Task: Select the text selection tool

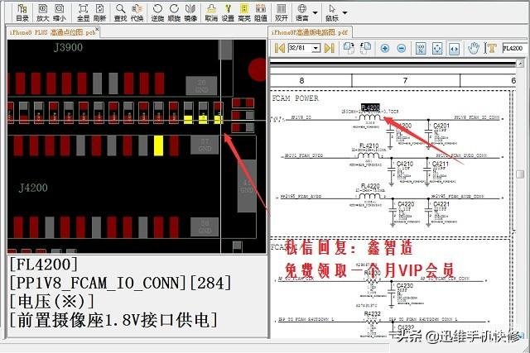Action: [491, 48]
